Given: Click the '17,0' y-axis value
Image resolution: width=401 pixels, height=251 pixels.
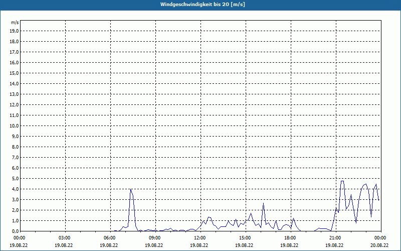Looking at the screenshot, I should click(x=15, y=52).
